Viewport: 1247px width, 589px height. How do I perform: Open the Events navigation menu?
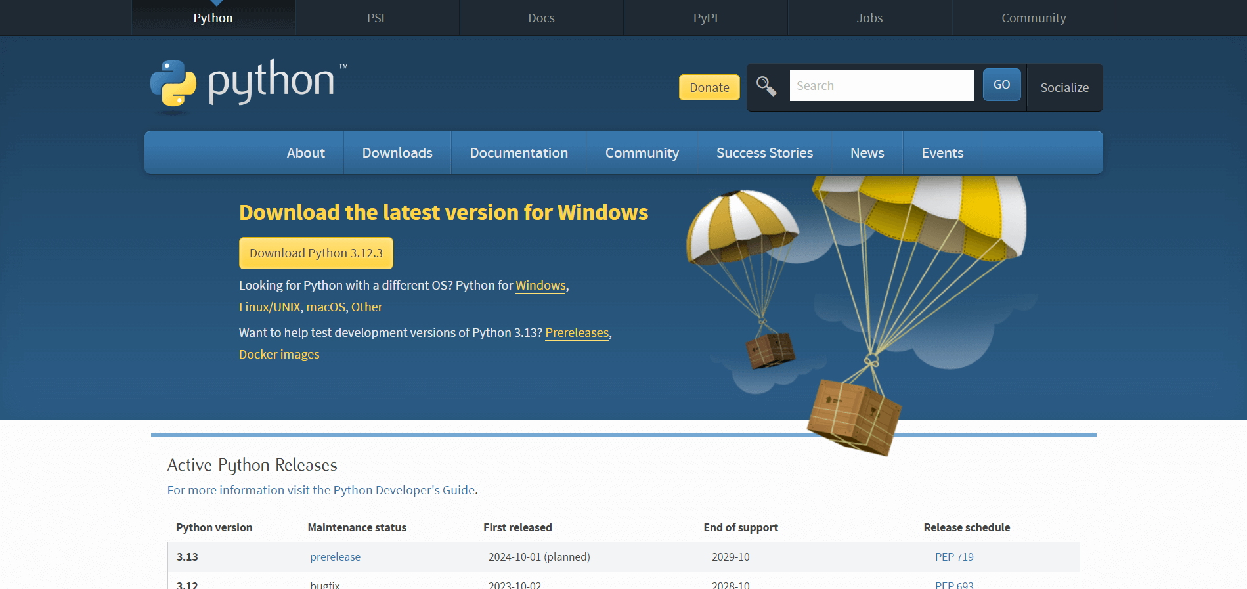coord(942,152)
